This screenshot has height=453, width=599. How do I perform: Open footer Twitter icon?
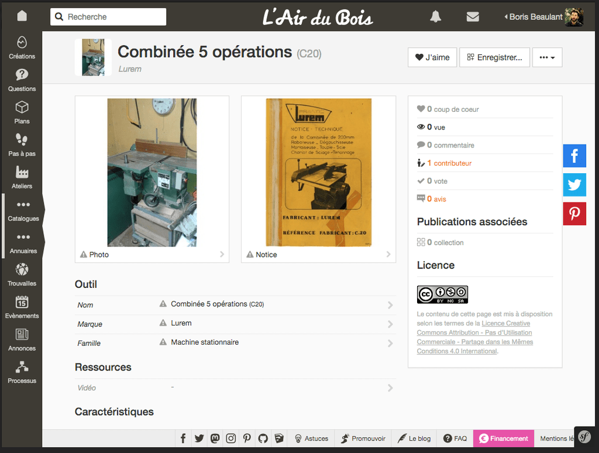click(199, 438)
